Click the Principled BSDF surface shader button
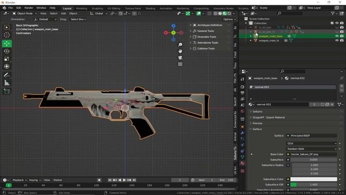 tap(311, 135)
